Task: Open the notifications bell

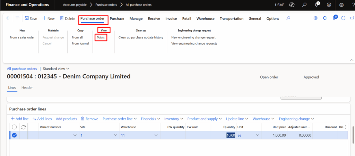Action: point(317,5)
